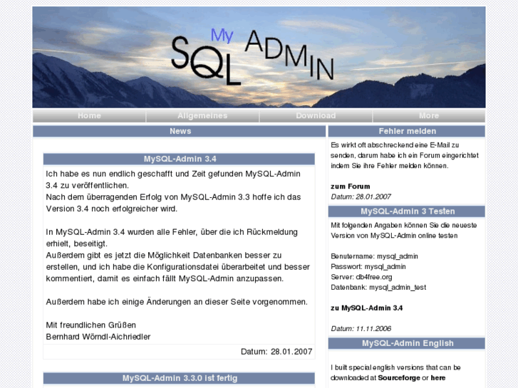Image resolution: width=518 pixels, height=388 pixels.
Task: Click the sidebar 'Datum: 11.11.2006' text
Action: tap(361, 329)
